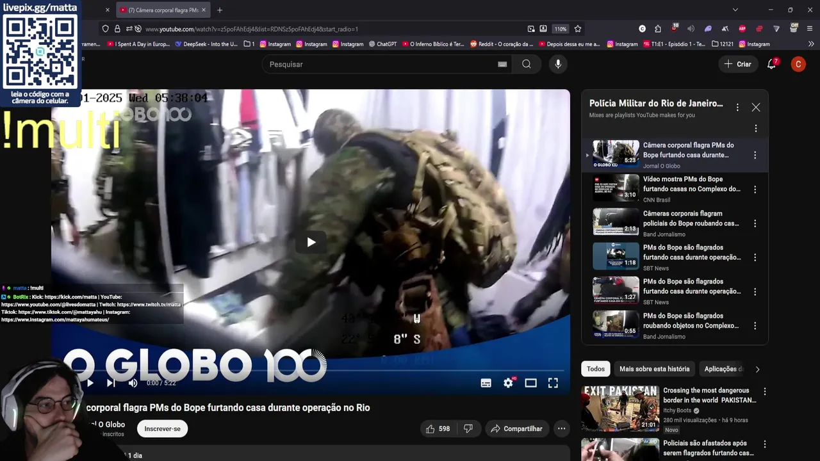
Task: Select the Aplicações filter chip
Action: (723, 369)
